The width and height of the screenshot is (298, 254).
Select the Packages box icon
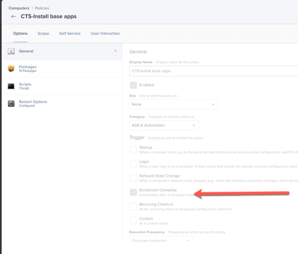pyautogui.click(x=11, y=69)
